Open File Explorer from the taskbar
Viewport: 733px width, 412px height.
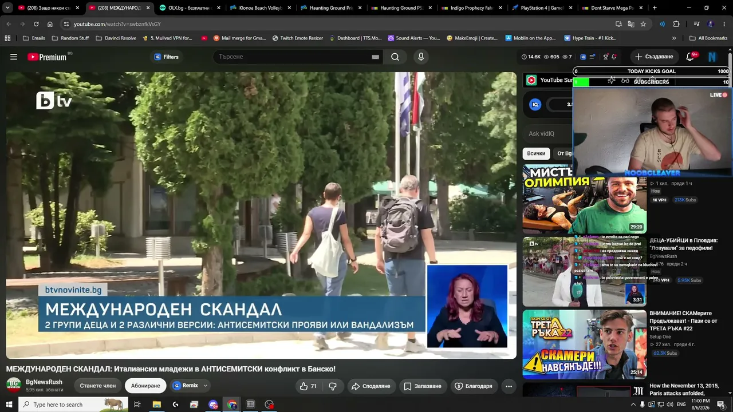156,405
